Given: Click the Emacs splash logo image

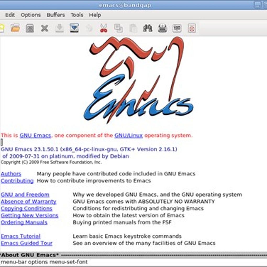Looking at the screenshot, I should [138, 80].
